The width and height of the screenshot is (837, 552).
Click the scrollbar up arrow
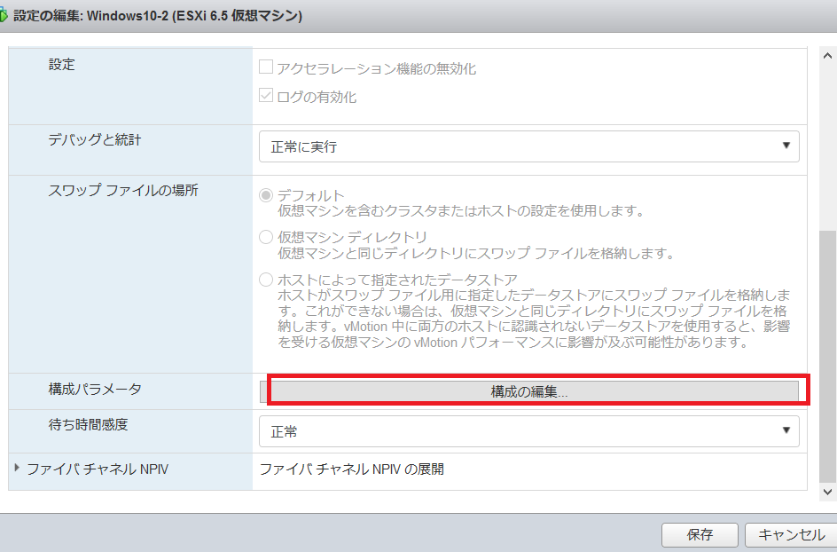[827, 56]
